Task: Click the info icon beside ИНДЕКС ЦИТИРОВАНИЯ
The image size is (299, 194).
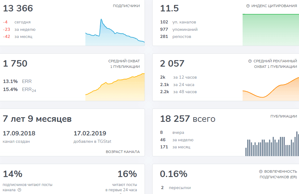Action: coord(248,6)
